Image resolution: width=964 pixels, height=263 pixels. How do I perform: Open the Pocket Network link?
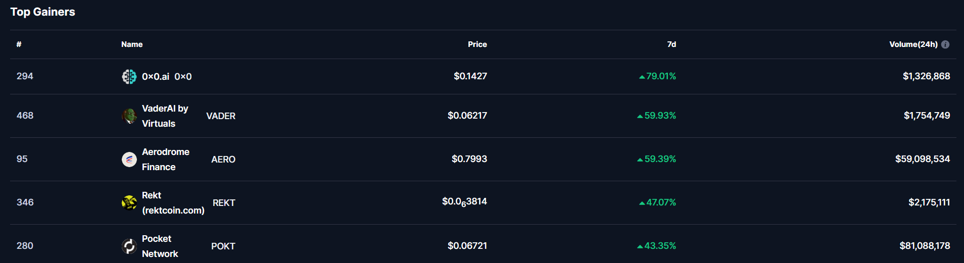(160, 246)
